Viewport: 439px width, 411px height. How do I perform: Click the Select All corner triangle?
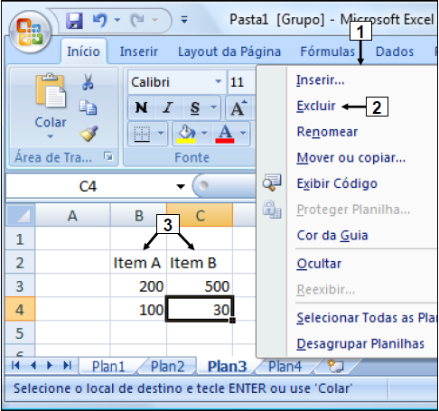[x=21, y=215]
